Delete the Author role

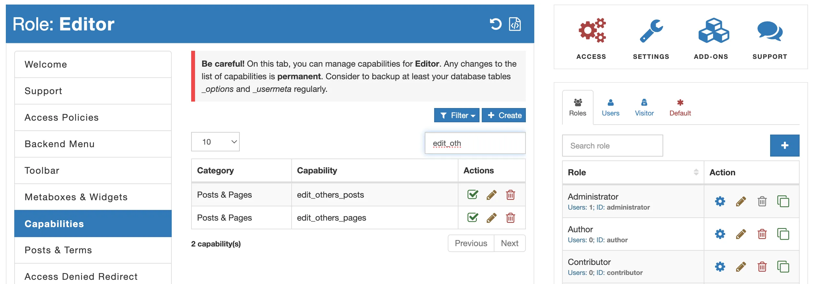[x=762, y=234]
